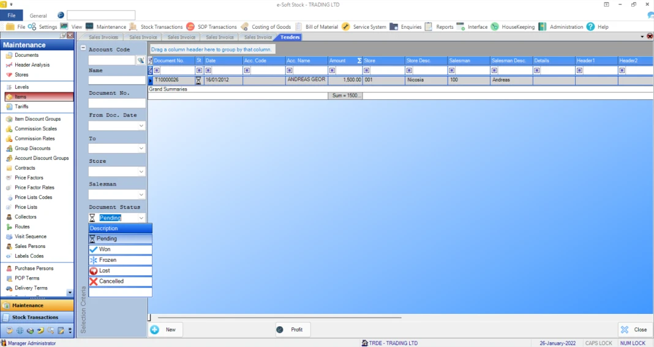
Task: Click the blue File button
Action: point(12,15)
